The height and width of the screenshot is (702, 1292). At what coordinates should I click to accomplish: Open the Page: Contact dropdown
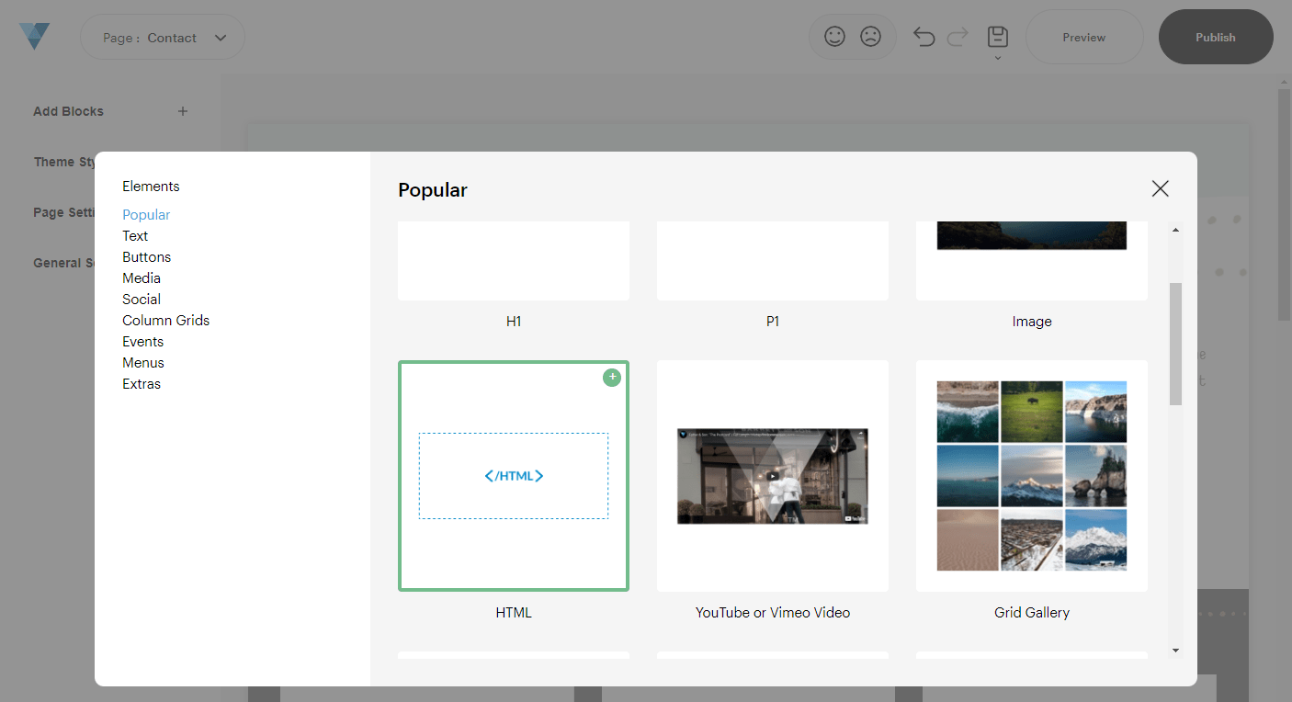point(162,37)
